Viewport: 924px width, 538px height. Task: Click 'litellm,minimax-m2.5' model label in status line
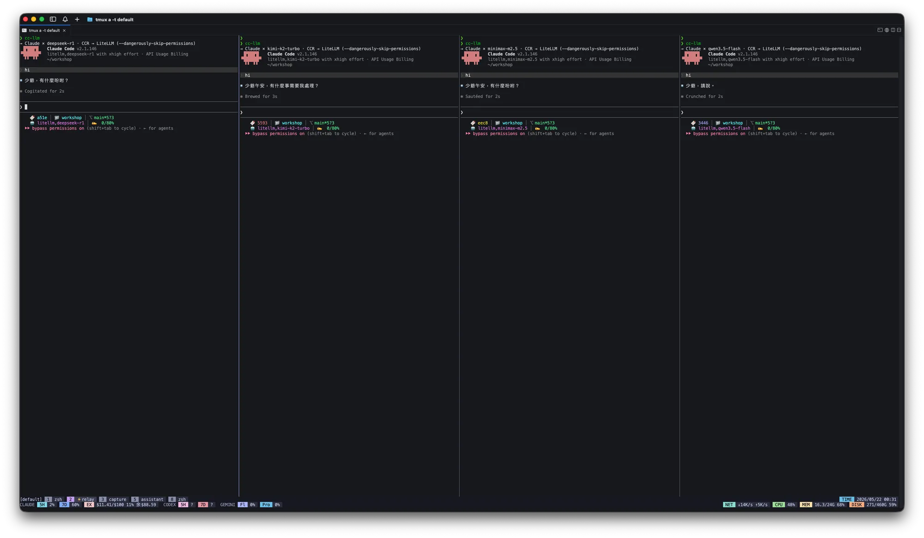[502, 128]
